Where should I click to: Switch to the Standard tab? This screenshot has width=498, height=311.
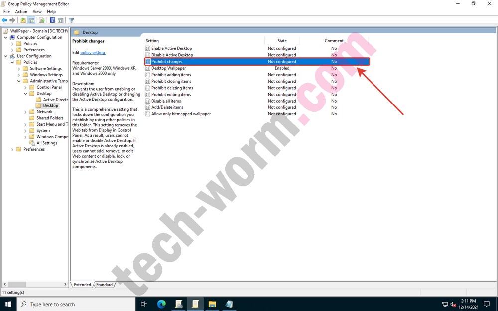pyautogui.click(x=104, y=285)
